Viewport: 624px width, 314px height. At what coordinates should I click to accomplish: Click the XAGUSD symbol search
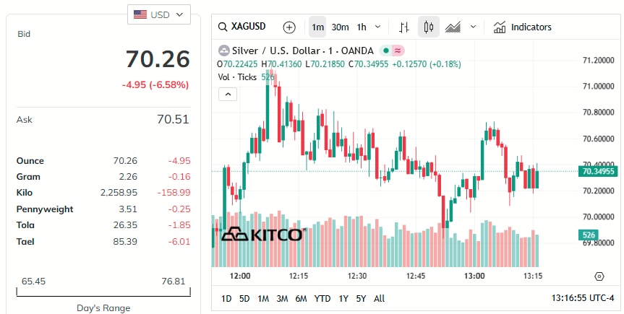(x=242, y=27)
